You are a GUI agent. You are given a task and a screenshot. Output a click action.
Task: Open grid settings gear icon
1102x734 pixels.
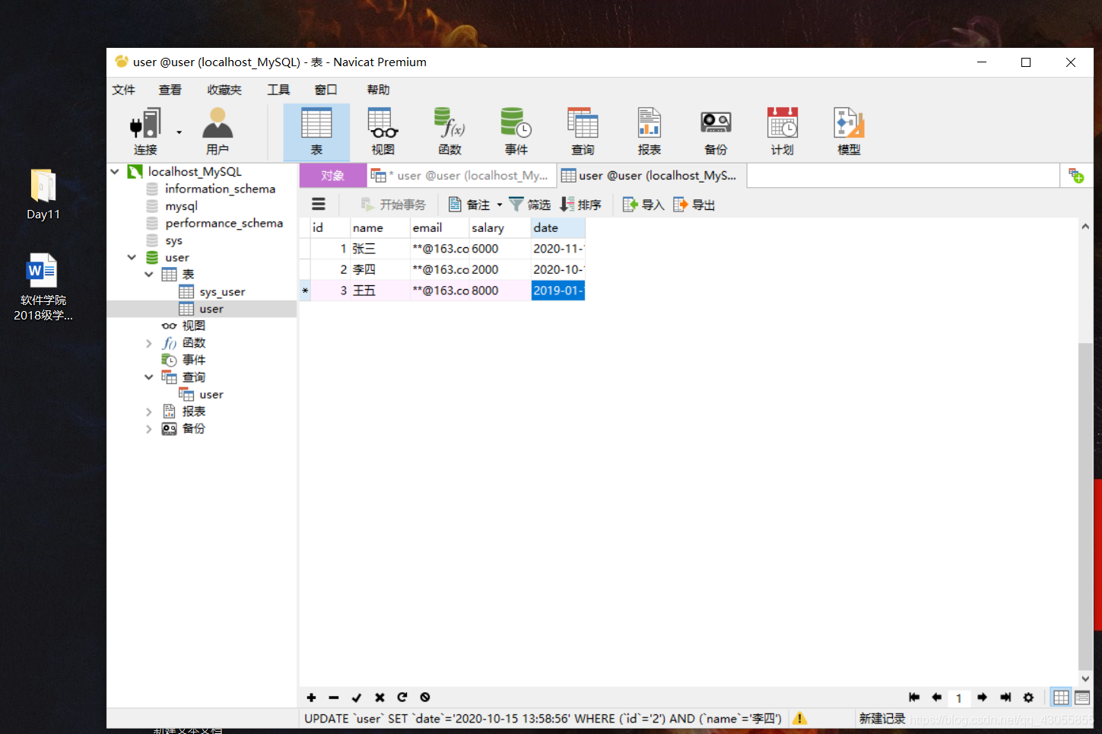tap(1028, 697)
